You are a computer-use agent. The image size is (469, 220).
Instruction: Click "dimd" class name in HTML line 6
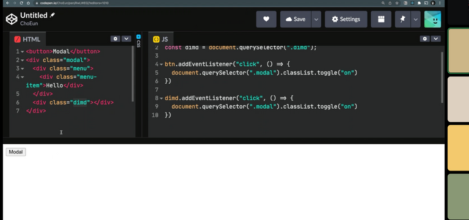point(80,103)
